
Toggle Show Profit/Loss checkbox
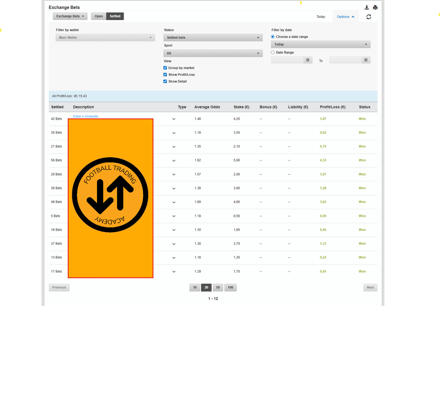(165, 75)
